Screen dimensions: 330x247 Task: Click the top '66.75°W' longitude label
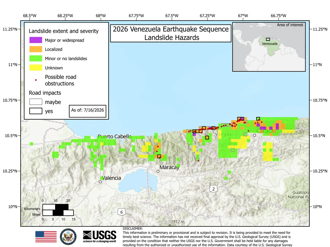[279, 16]
